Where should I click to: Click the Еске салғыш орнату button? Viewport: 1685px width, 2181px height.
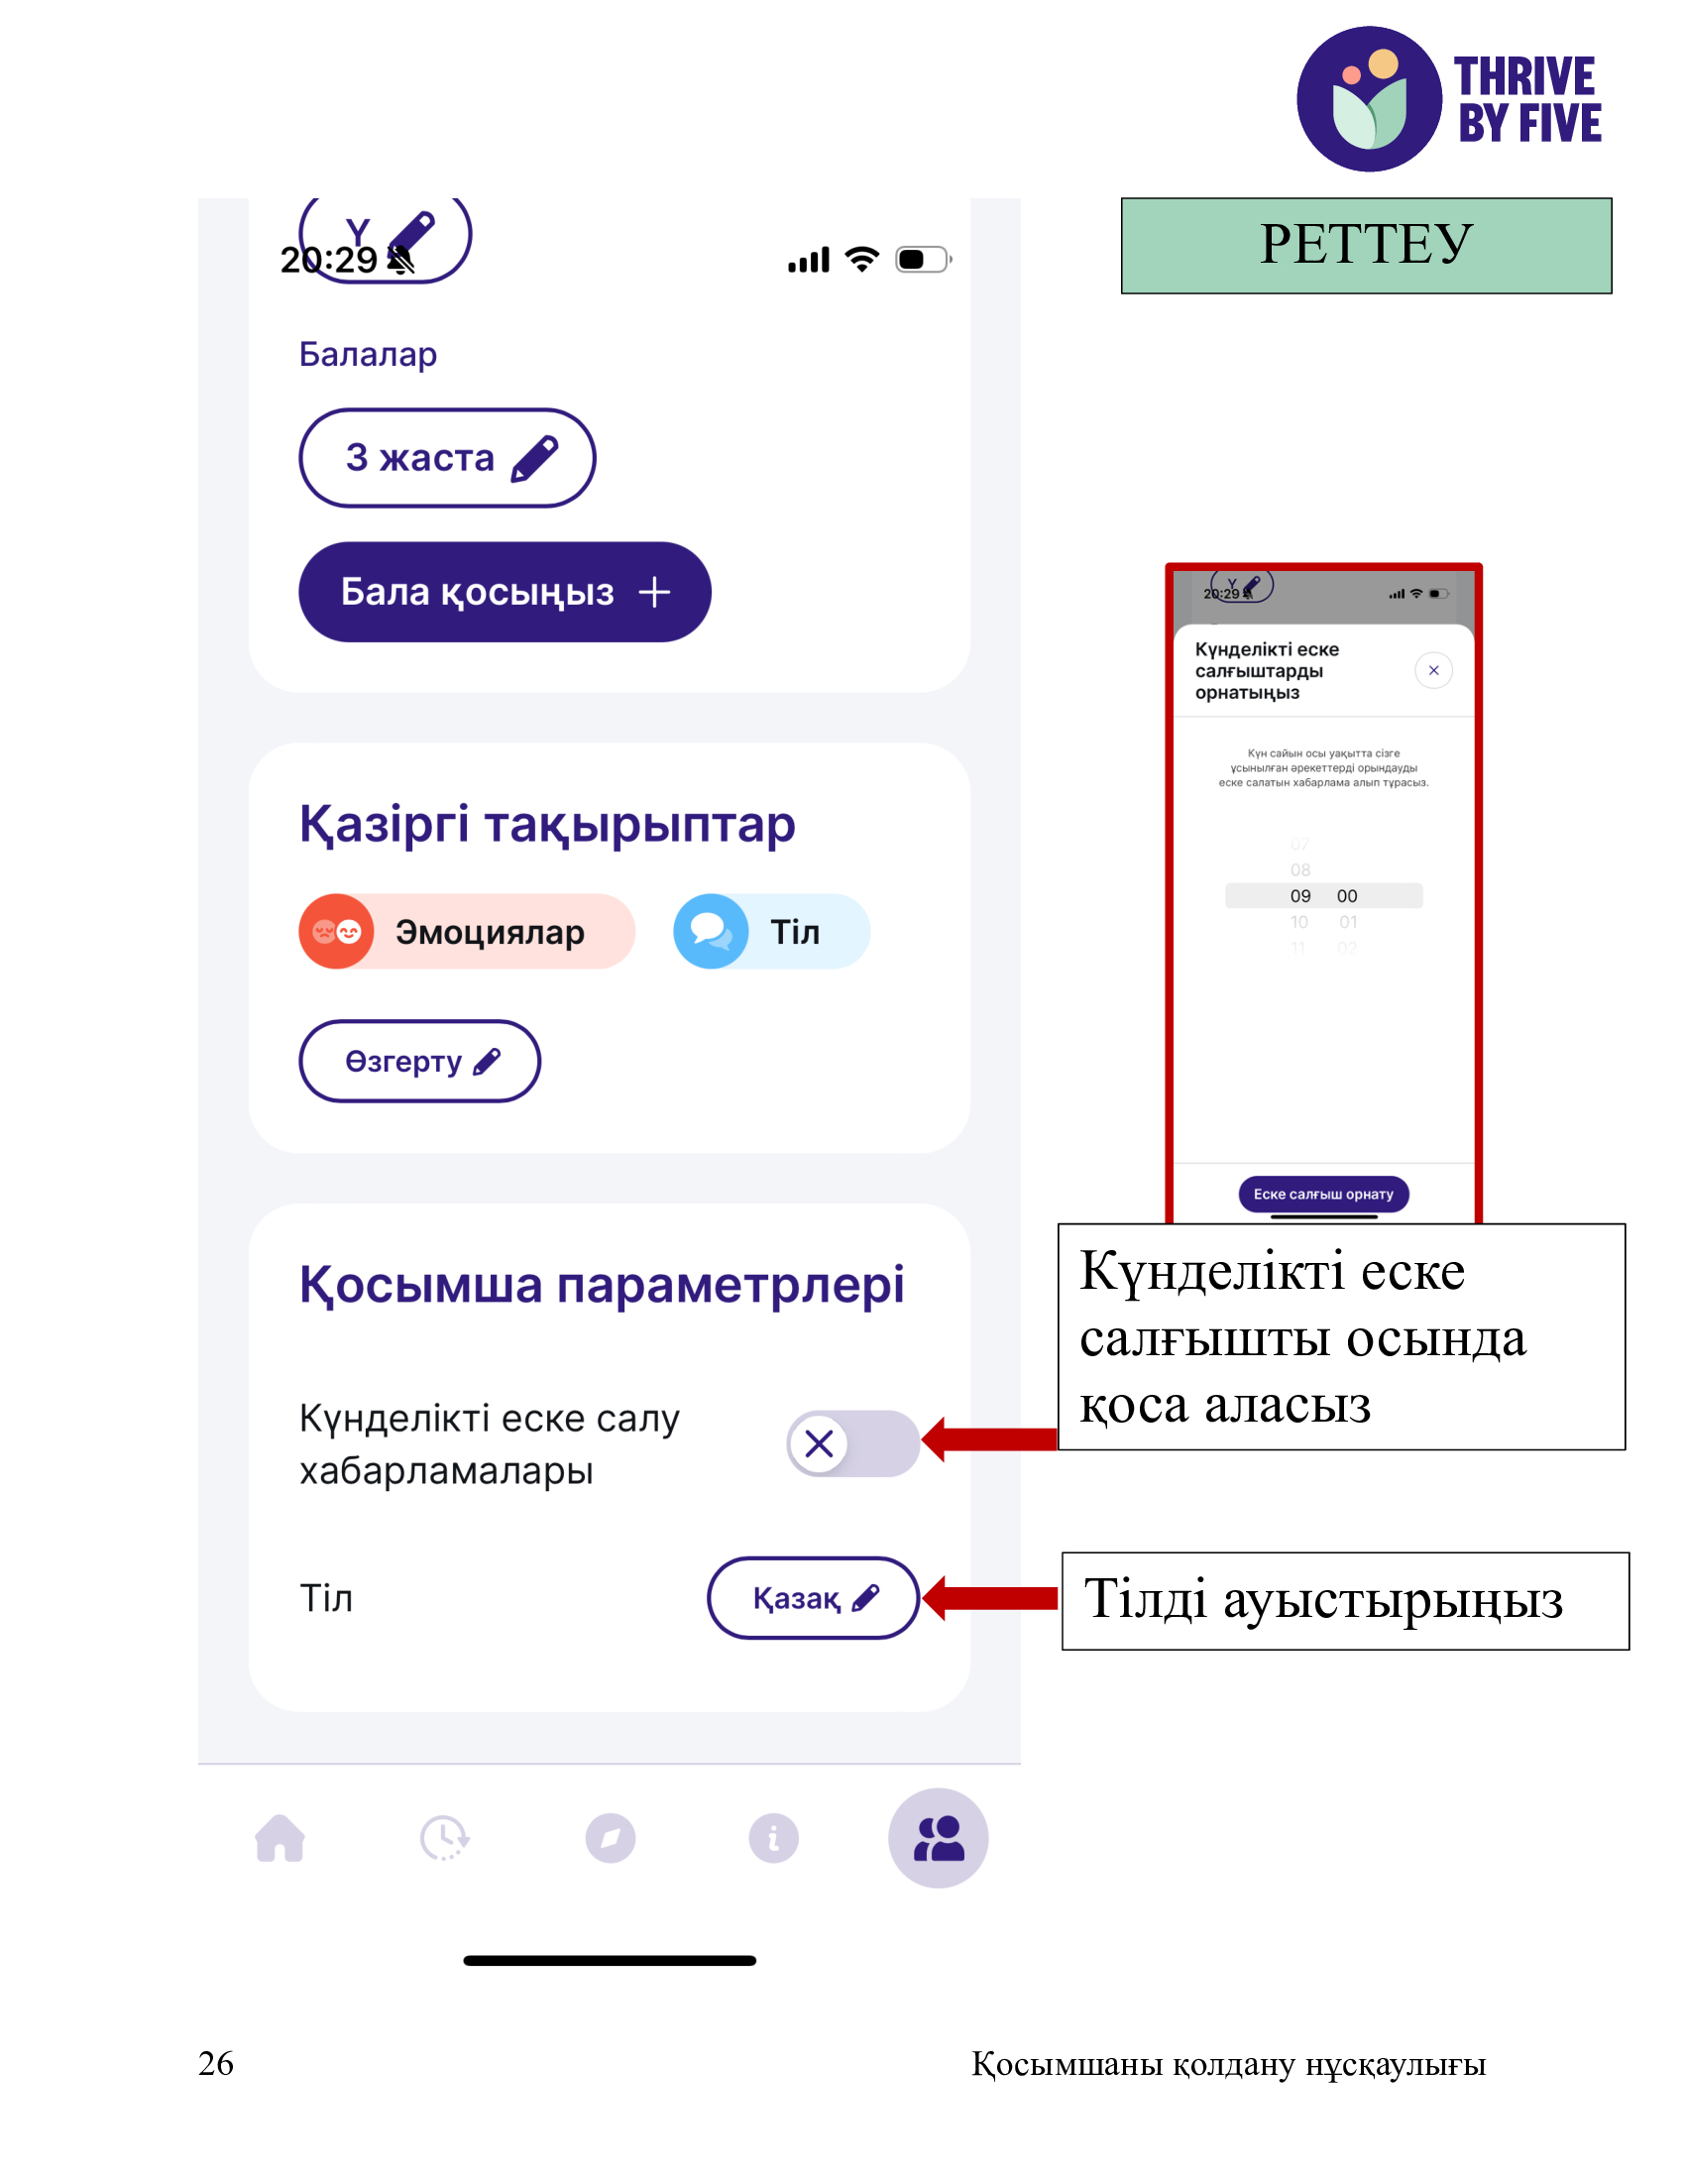pyautogui.click(x=1323, y=1195)
